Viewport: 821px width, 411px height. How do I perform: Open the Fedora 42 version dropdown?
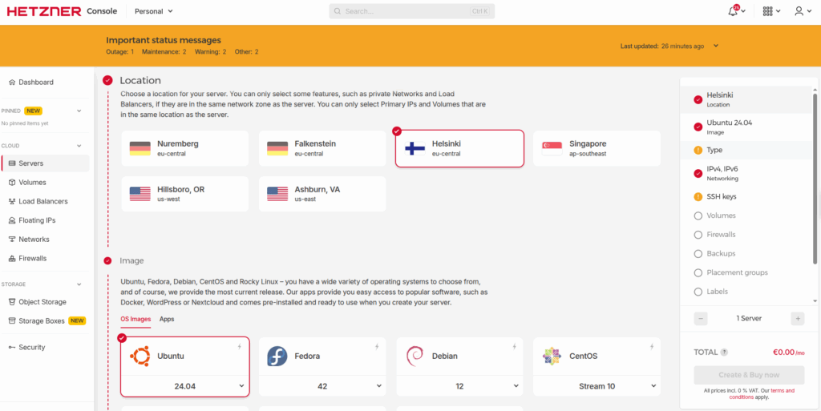point(322,386)
